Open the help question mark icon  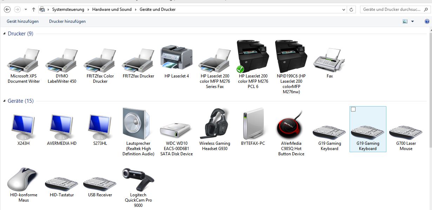pos(427,21)
